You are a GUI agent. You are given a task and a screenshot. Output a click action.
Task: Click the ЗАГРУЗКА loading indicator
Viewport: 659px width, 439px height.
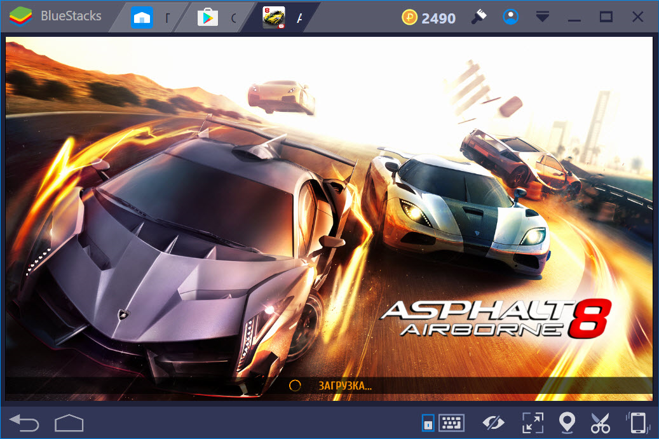pos(330,385)
